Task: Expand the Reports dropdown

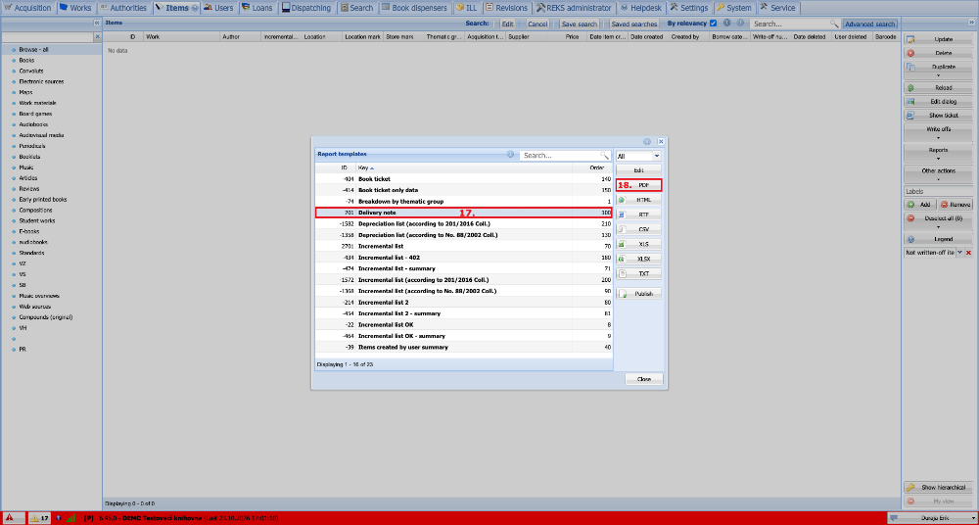Action: click(939, 159)
